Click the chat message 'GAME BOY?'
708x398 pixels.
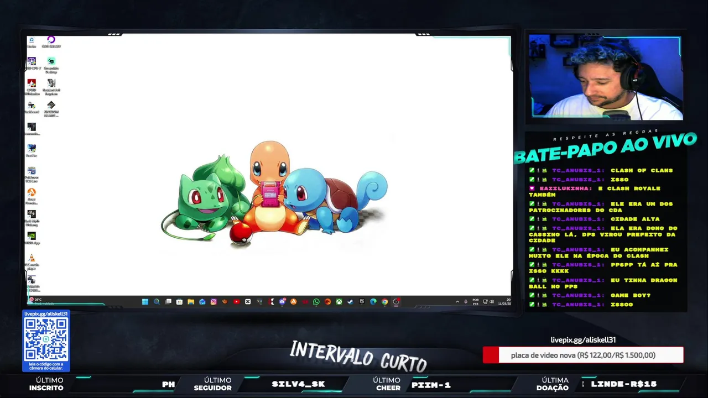click(x=631, y=295)
